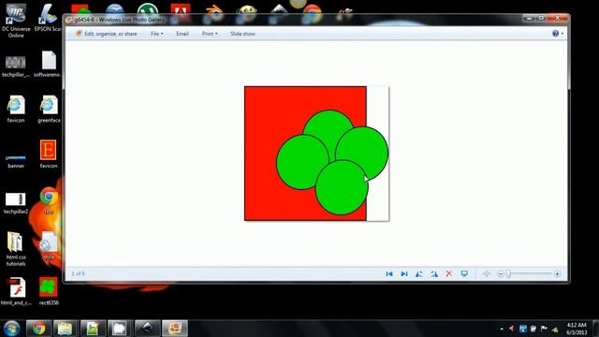
Task: Click the zoom slider handle
Action: click(508, 273)
